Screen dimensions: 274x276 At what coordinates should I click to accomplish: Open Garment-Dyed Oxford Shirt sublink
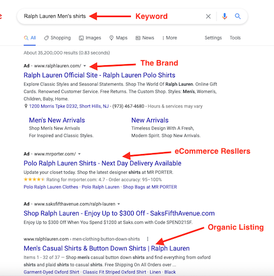click(52, 272)
